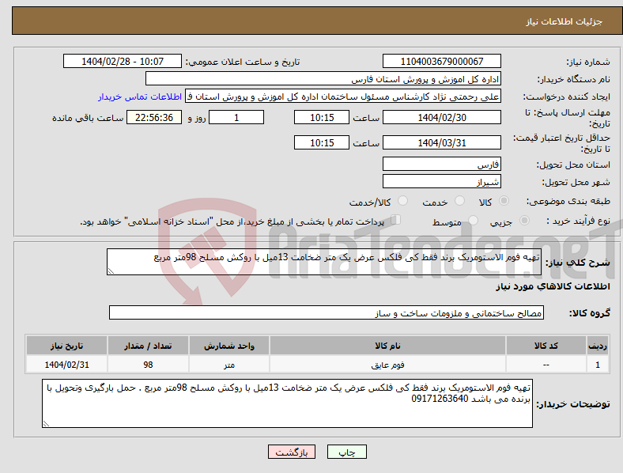Click the چاپ print button
This screenshot has height=473, width=623.
click(x=347, y=452)
